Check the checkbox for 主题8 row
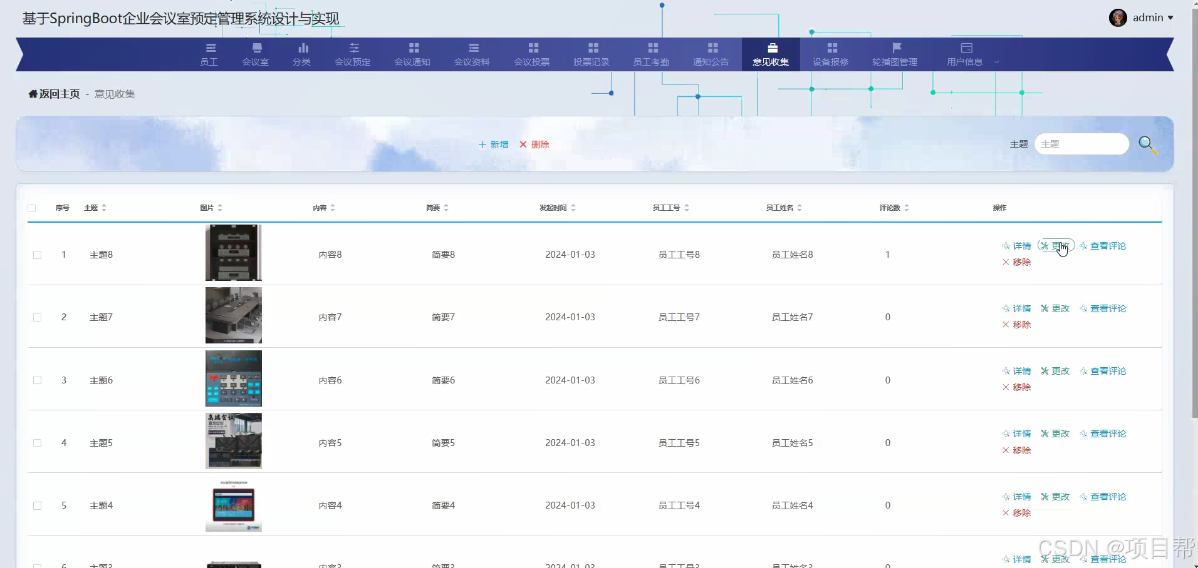 (x=38, y=255)
